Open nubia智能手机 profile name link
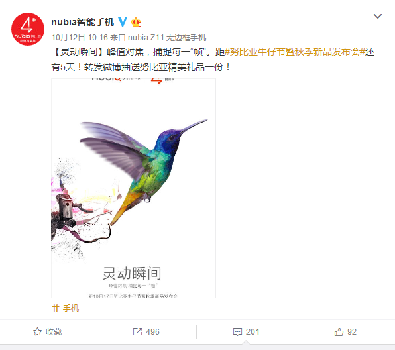 tap(83, 22)
